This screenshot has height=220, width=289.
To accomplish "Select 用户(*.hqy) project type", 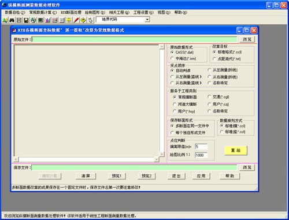I will (x=184, y=111).
